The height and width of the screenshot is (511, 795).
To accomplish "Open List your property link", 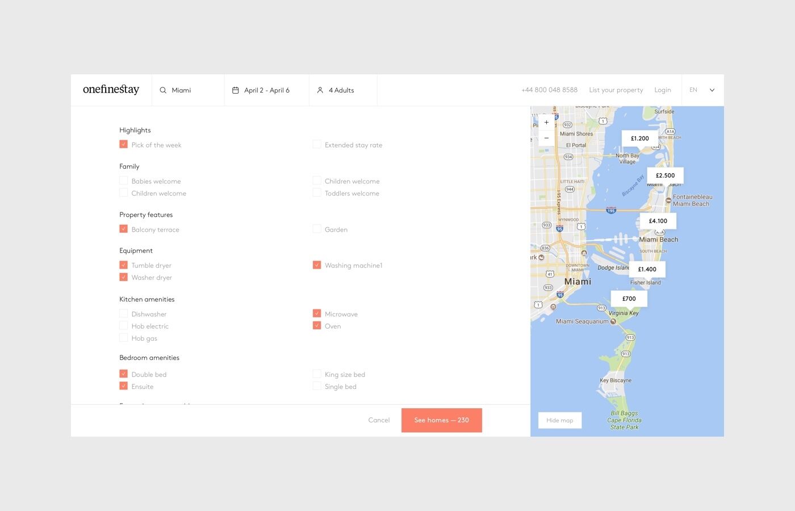I will 616,90.
